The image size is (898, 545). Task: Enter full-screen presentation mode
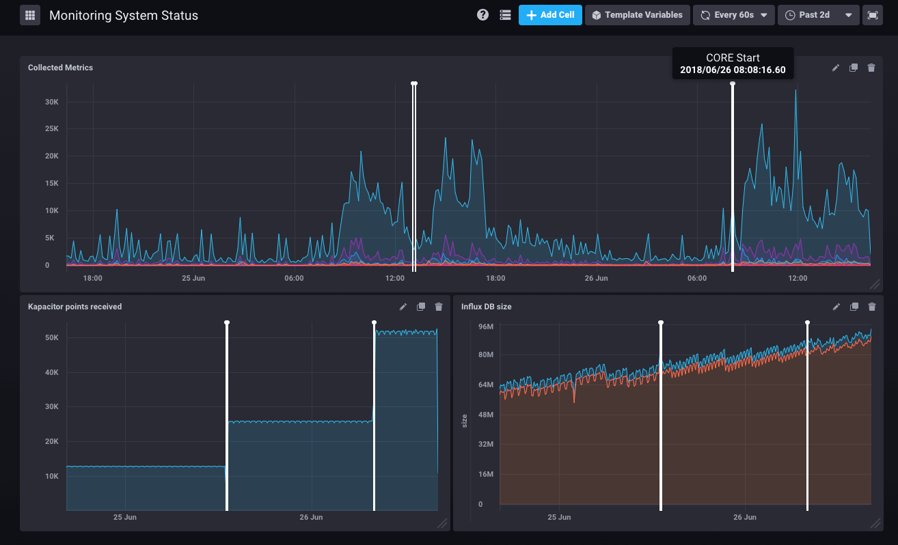pyautogui.click(x=873, y=15)
